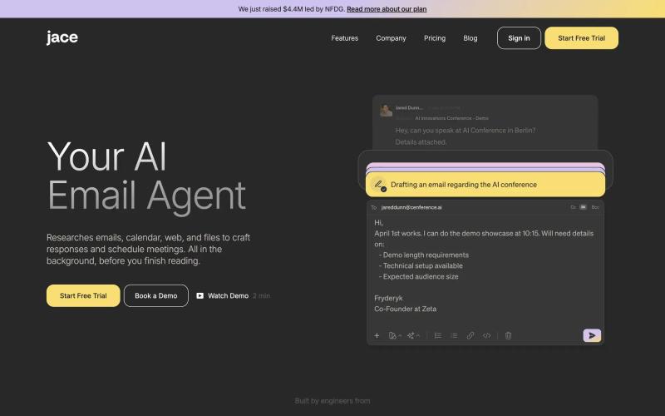665x416 pixels.
Task: Click 'Hey, can you speak at AI Conference in Berlin?'
Action: click(x=465, y=131)
